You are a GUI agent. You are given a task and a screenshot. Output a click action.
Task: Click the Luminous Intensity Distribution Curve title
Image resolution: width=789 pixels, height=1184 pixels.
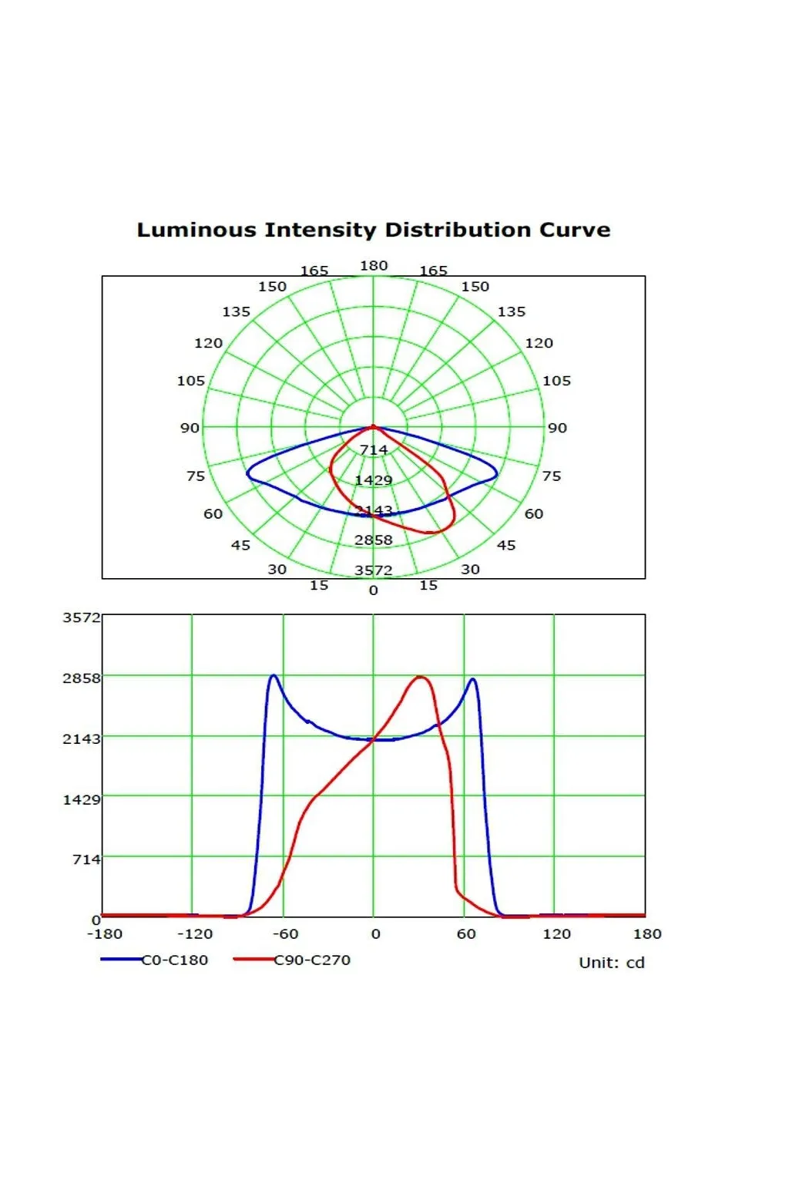pyautogui.click(x=373, y=230)
